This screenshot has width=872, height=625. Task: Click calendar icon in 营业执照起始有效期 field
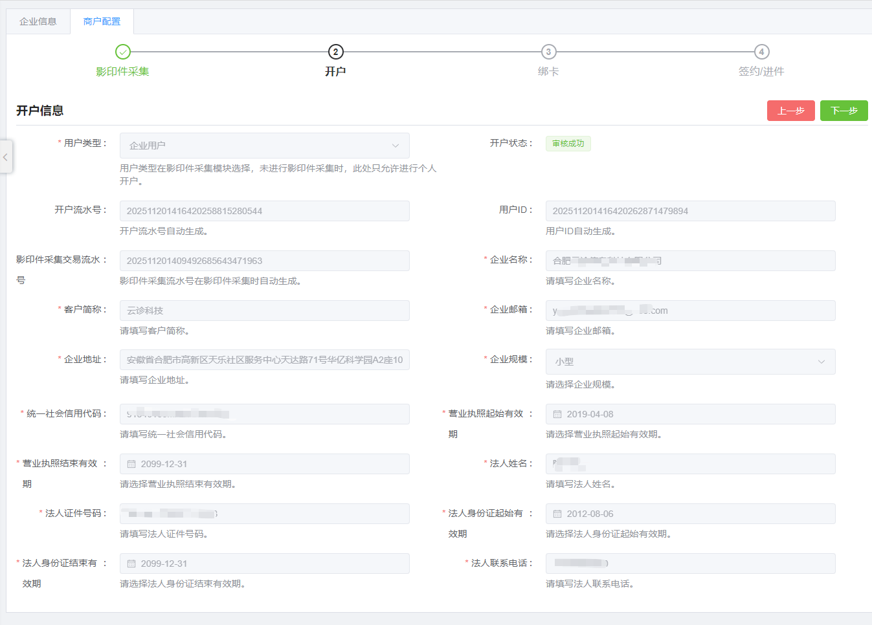[557, 414]
